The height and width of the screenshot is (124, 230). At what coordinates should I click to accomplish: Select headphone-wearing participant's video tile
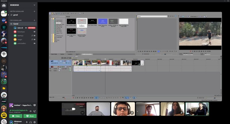tap(123, 109)
